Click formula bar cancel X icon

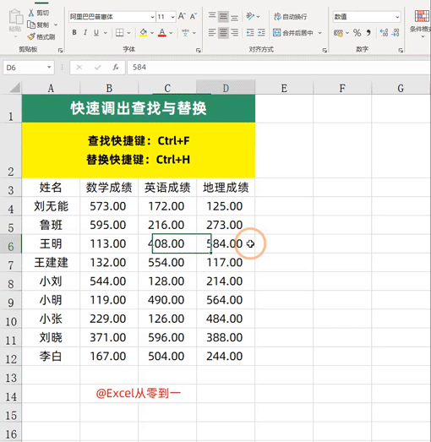click(x=79, y=68)
